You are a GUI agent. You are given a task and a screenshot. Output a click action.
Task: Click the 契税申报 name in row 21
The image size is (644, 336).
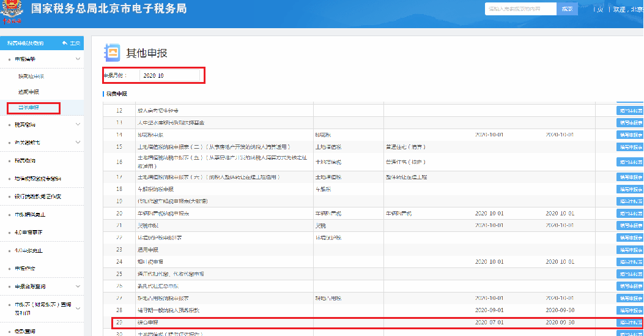(147, 225)
